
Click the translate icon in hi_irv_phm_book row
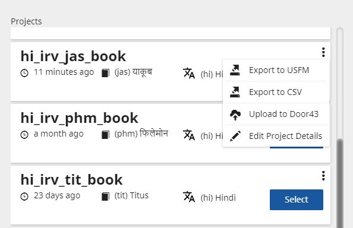click(188, 135)
